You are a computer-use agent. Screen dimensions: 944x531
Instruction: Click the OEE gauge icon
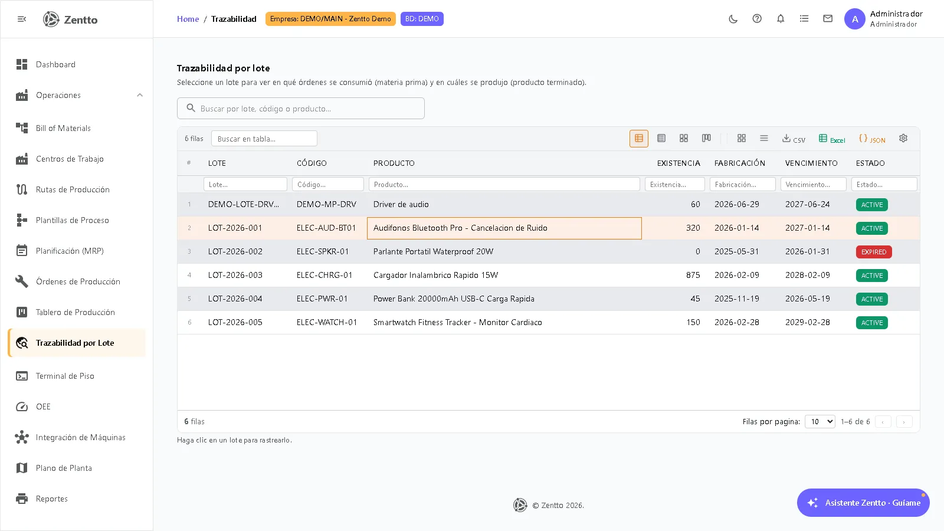[x=22, y=407]
